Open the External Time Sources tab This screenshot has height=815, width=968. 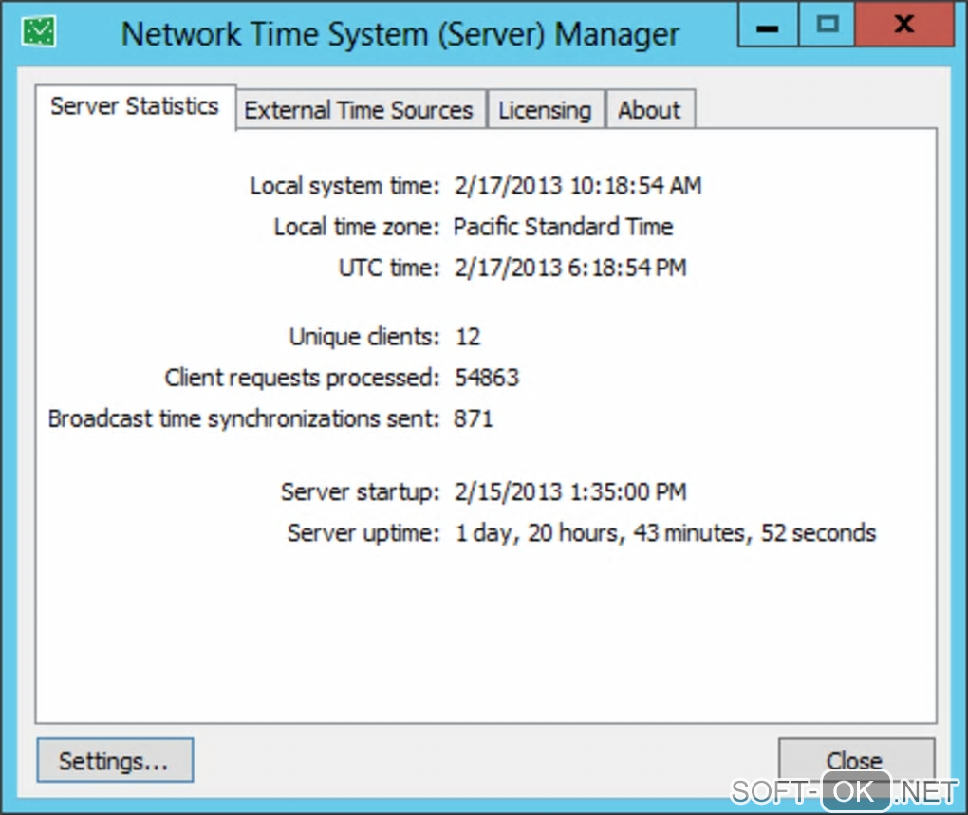coord(359,110)
